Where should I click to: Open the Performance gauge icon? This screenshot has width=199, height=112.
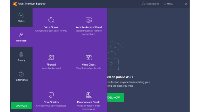(21, 74)
